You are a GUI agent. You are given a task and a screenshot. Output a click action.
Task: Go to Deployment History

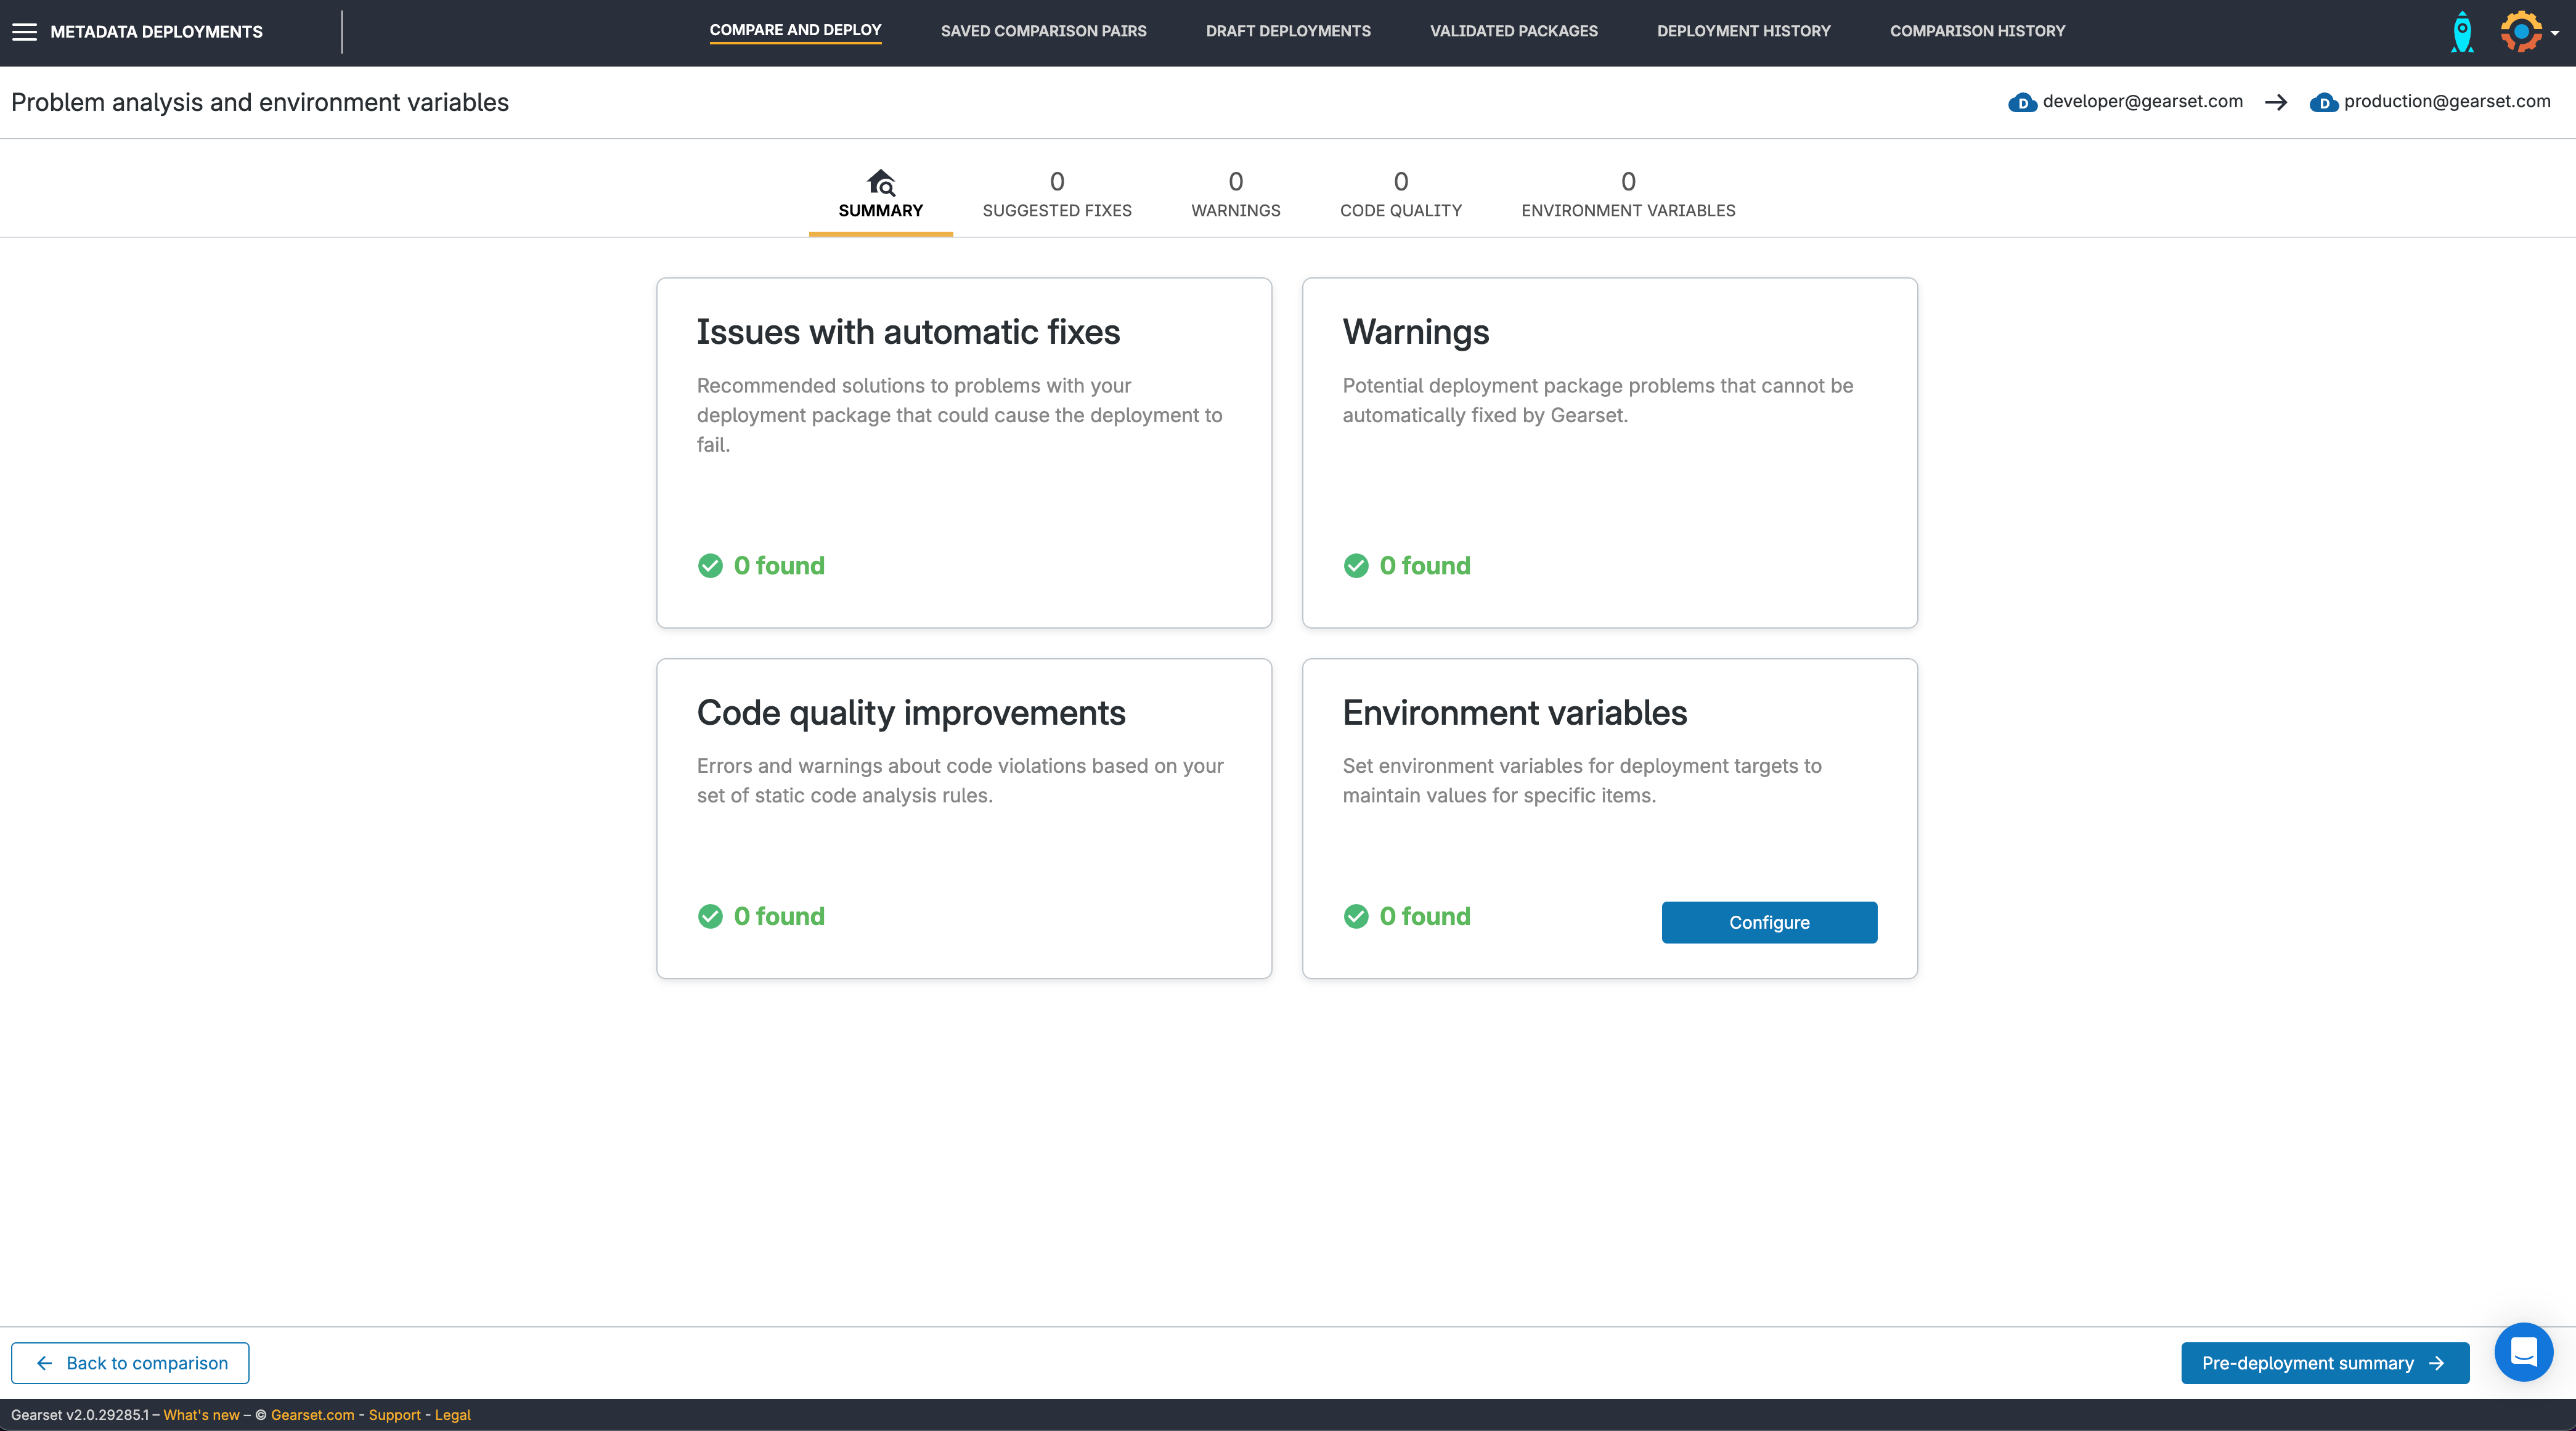pyautogui.click(x=1743, y=31)
